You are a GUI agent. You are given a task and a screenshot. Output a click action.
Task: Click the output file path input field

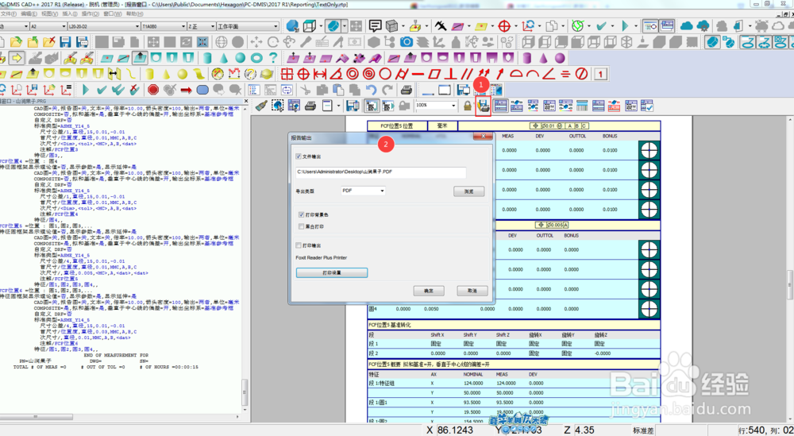(381, 172)
